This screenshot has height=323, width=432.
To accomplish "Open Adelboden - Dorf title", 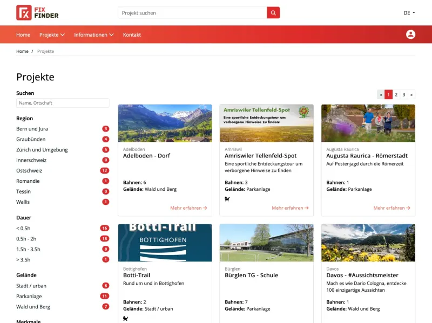I will pos(146,156).
